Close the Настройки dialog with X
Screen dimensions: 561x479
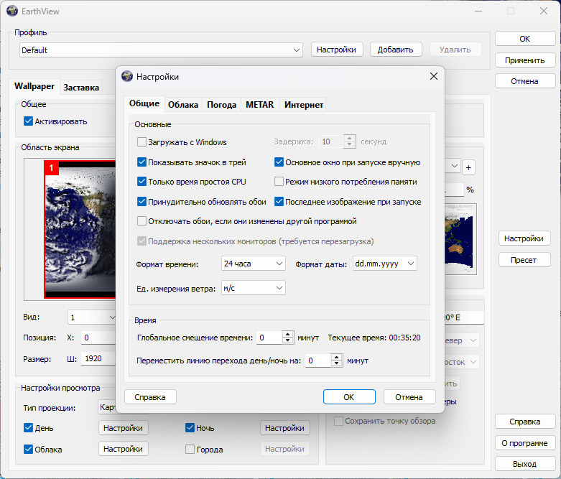433,77
